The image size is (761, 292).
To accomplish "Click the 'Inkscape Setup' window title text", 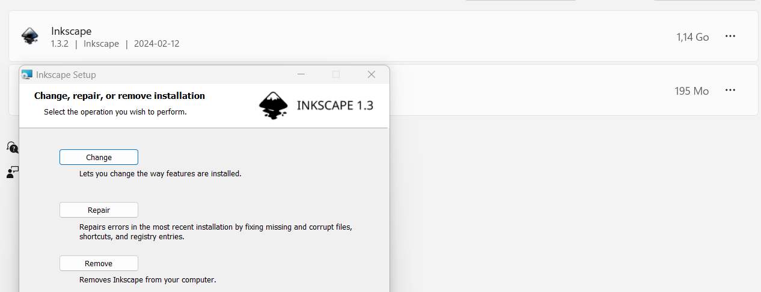I will click(x=66, y=75).
